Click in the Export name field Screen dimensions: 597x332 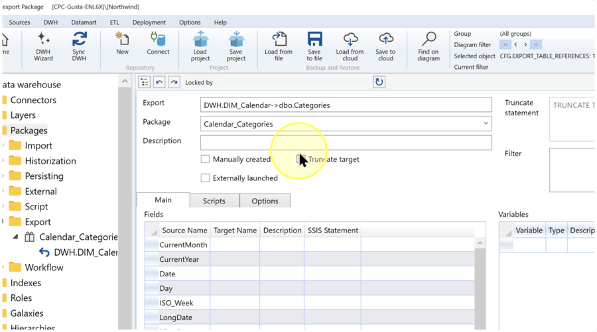point(346,105)
